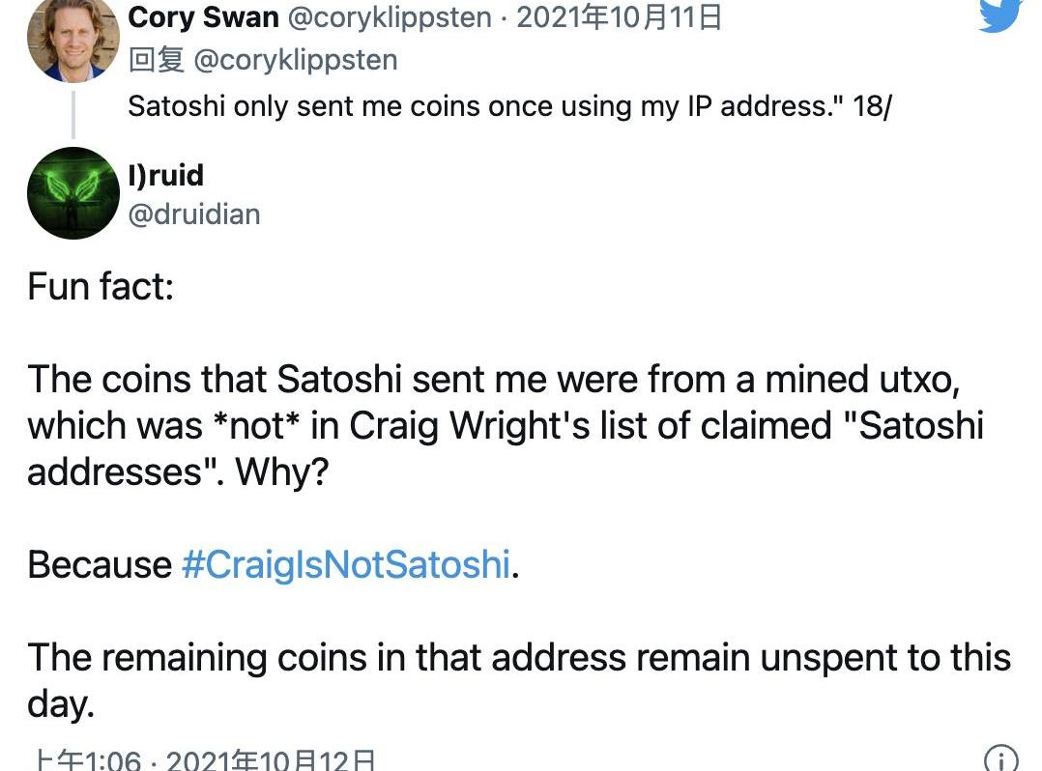Open Cory Swan's profile photo
The width and height of the screenshot is (1042, 771).
72,39
